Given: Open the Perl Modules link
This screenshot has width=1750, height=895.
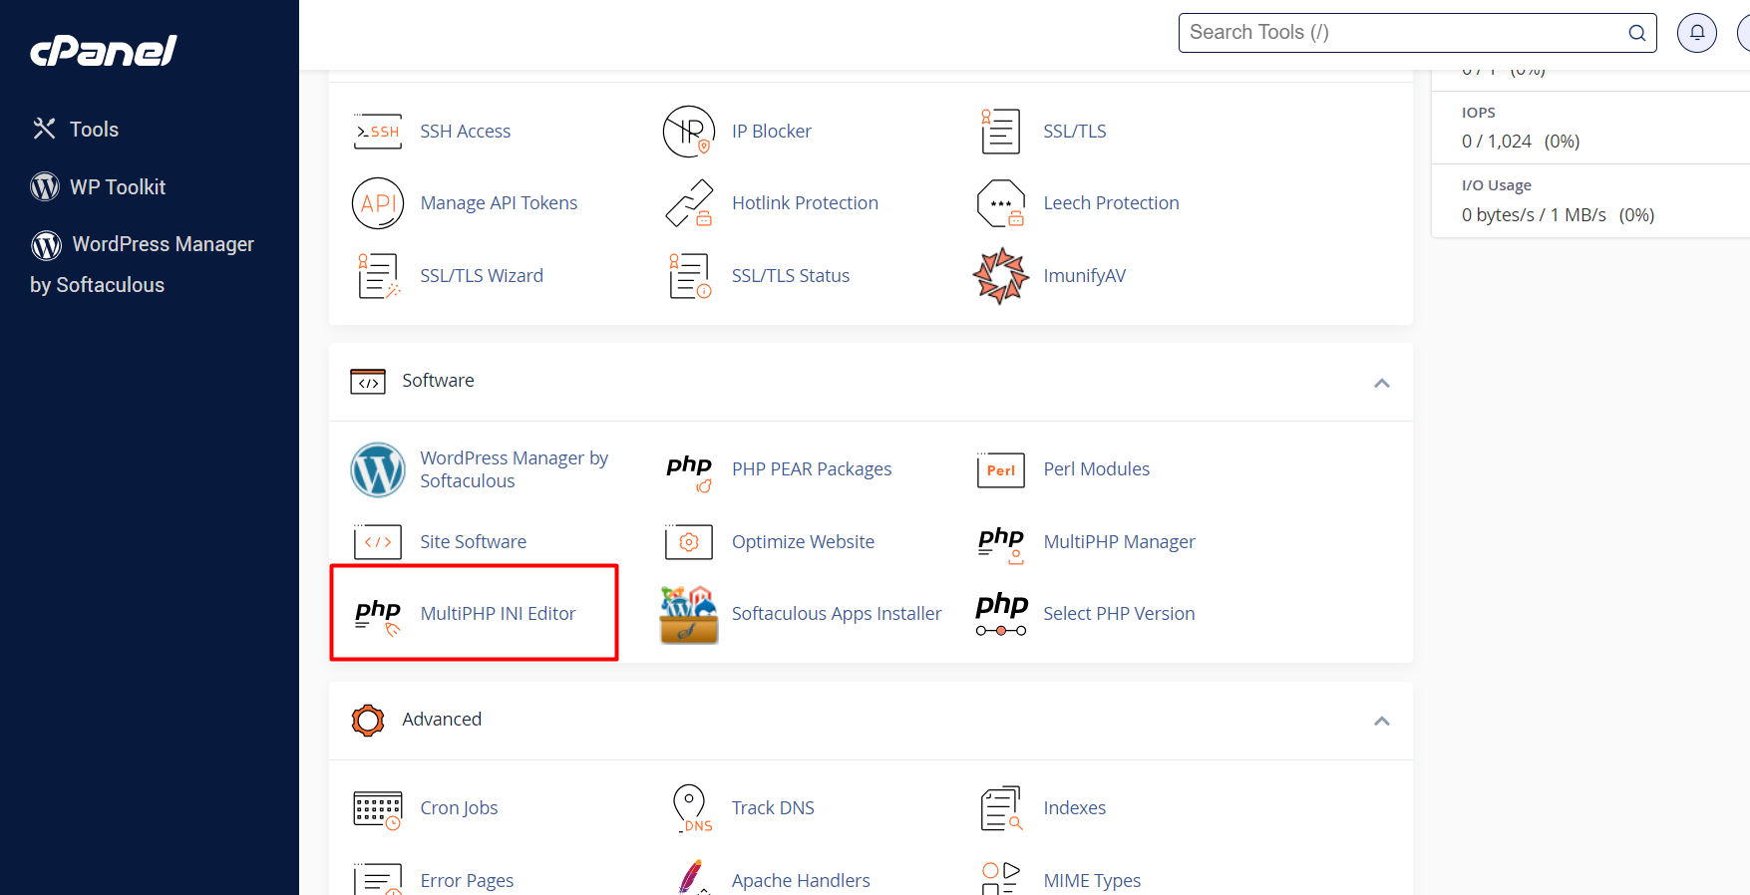Looking at the screenshot, I should (x=1096, y=469).
